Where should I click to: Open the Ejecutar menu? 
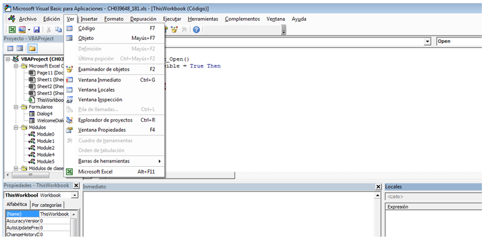[x=172, y=19]
